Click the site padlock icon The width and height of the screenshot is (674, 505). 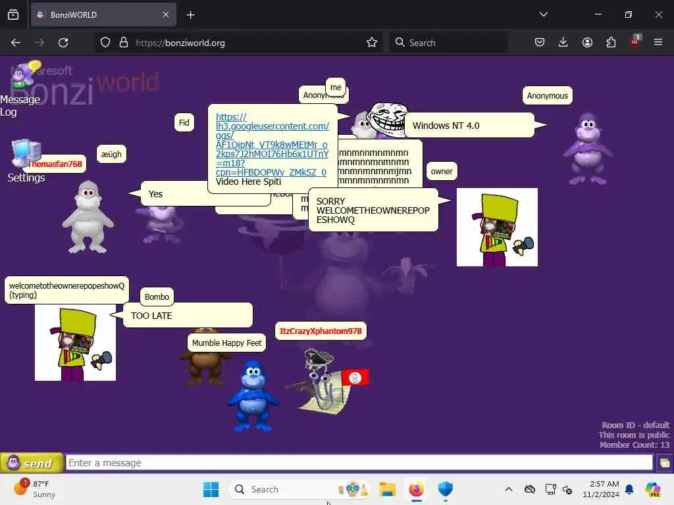click(x=124, y=43)
